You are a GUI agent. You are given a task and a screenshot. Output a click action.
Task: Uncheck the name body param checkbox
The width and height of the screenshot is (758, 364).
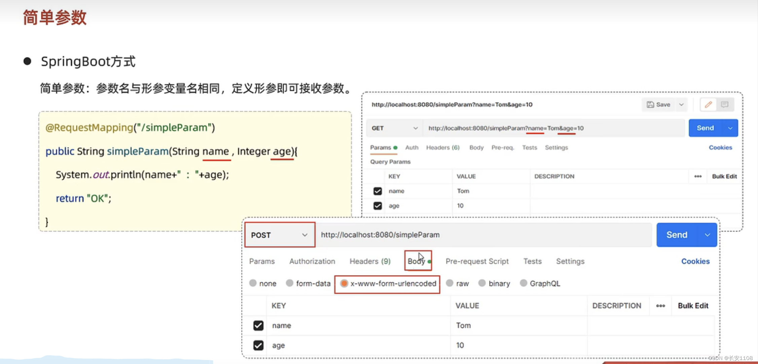click(258, 325)
